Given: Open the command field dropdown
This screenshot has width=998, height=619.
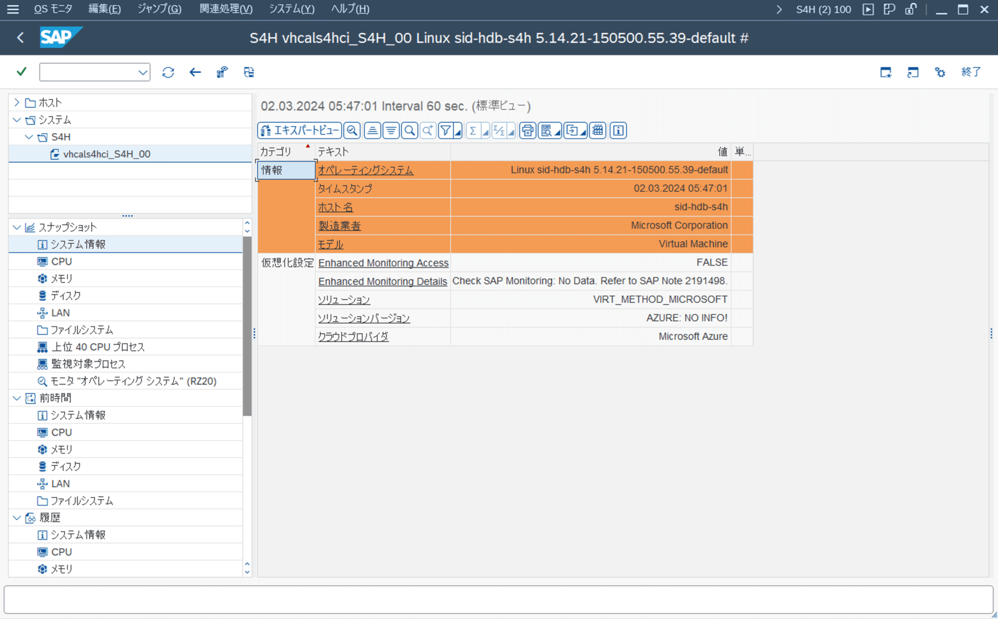Looking at the screenshot, I should pos(142,73).
